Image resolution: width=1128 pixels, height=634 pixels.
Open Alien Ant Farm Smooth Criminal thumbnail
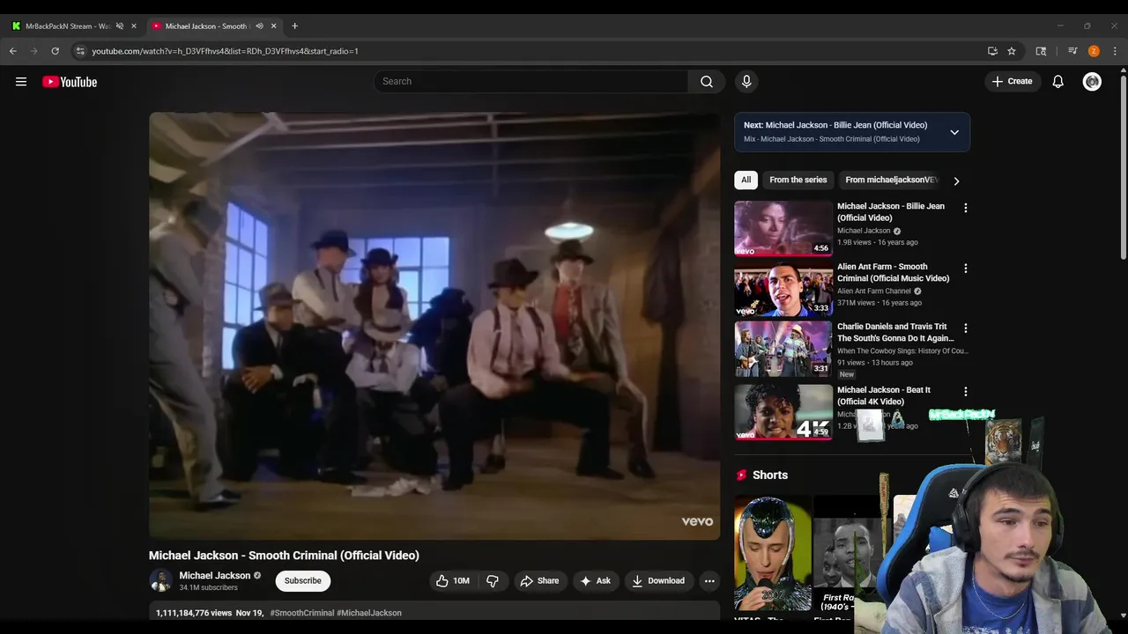(x=783, y=288)
